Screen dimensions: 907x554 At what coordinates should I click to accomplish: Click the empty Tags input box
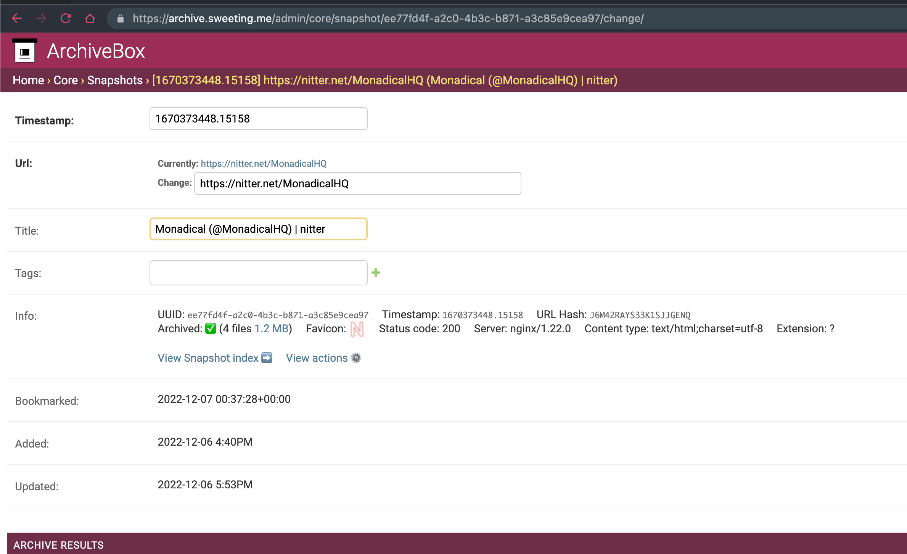258,273
